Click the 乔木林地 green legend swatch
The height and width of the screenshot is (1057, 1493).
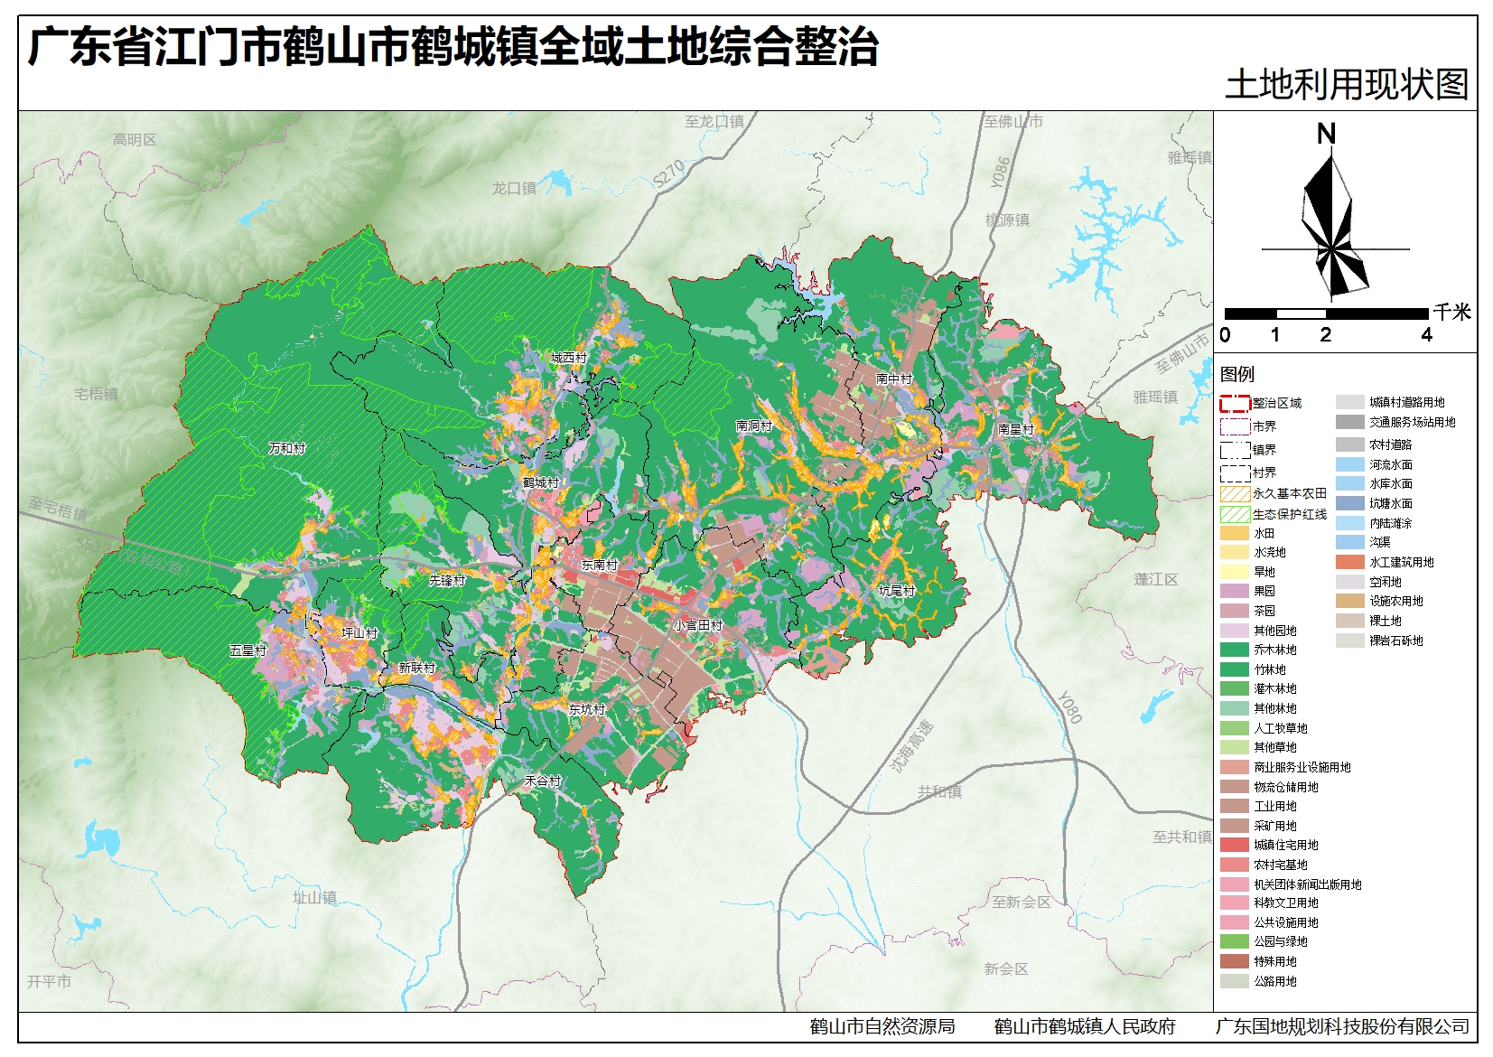click(1235, 650)
